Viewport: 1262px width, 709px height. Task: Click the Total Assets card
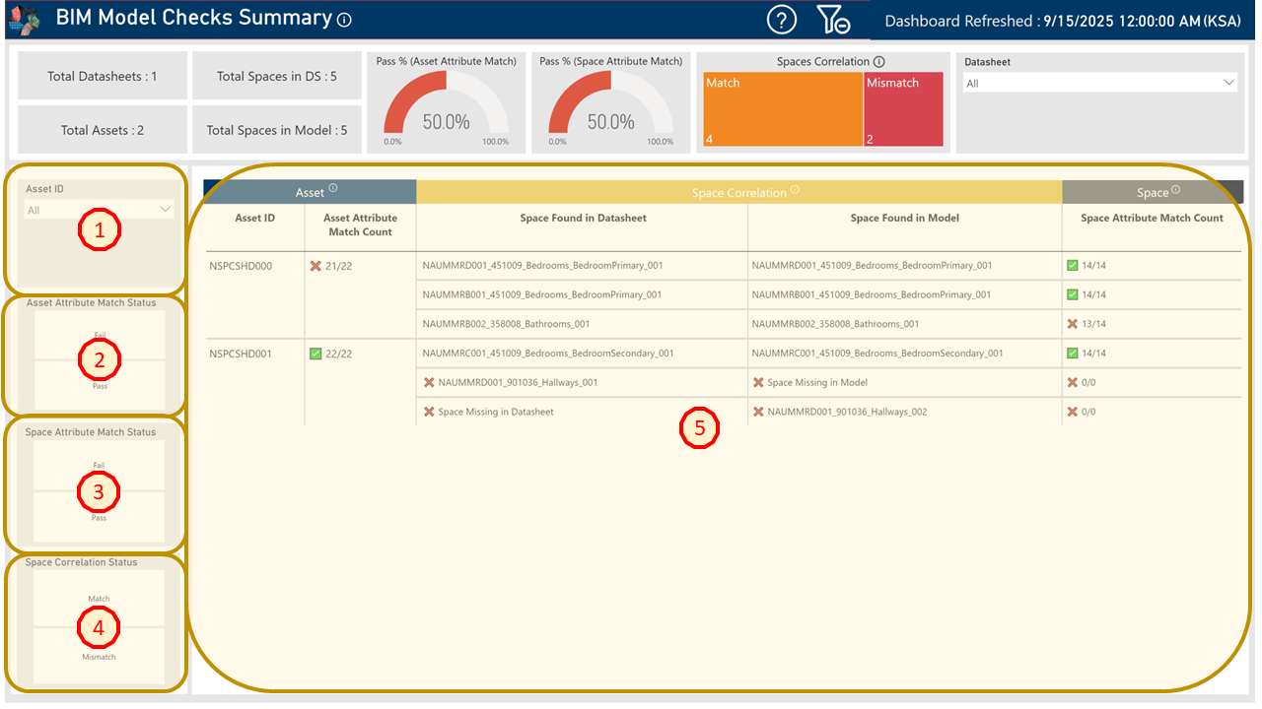click(103, 130)
